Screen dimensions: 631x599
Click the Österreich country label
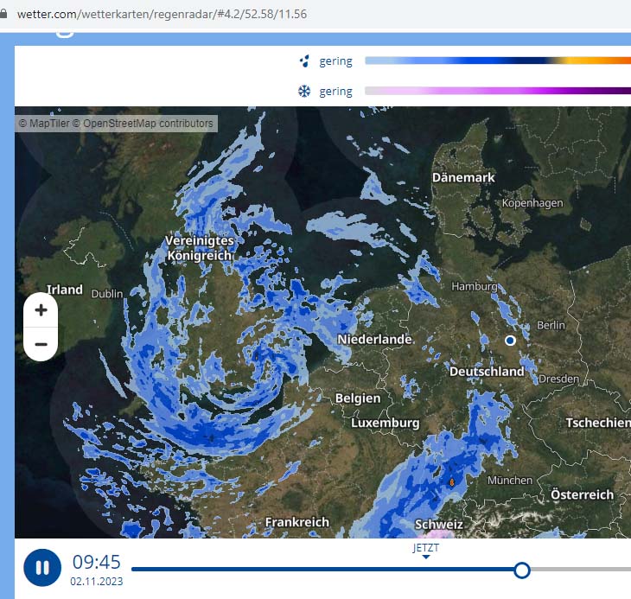[x=582, y=494]
